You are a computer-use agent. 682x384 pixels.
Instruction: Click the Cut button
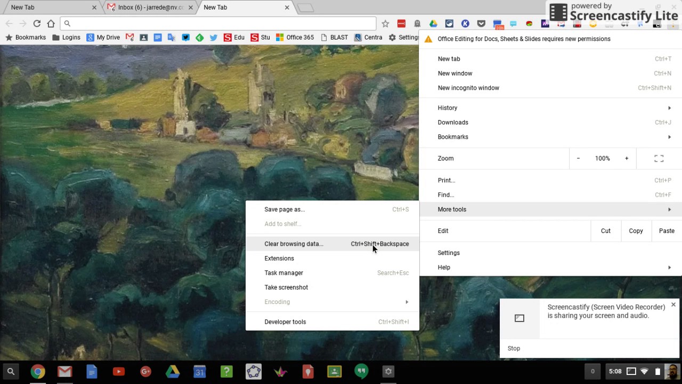(x=606, y=231)
